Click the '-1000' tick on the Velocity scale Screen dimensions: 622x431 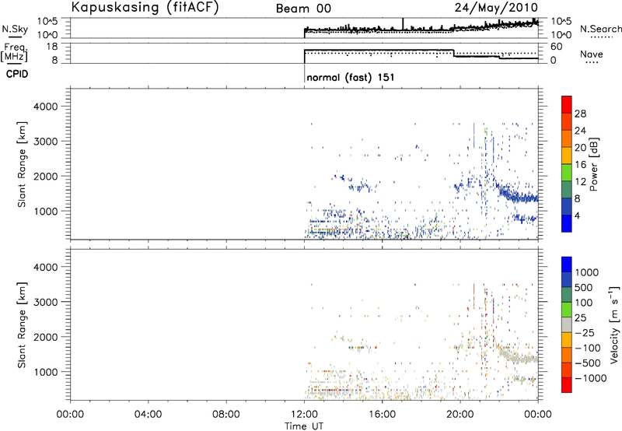coord(590,378)
